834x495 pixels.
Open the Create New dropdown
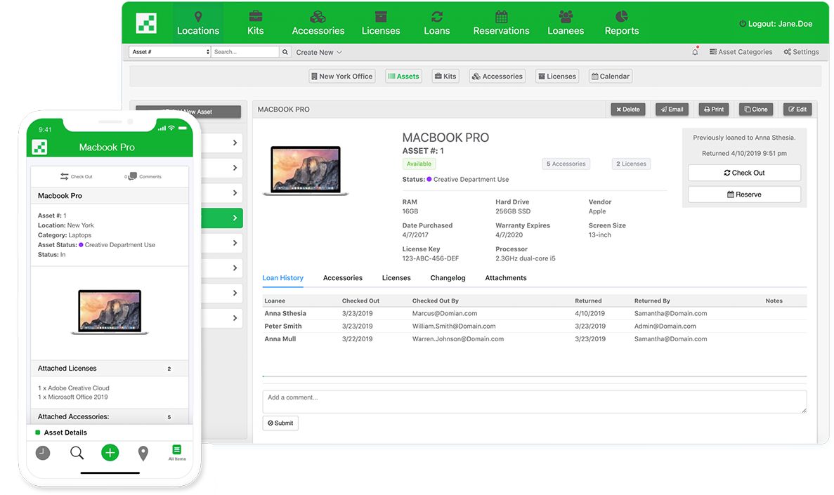coord(318,52)
